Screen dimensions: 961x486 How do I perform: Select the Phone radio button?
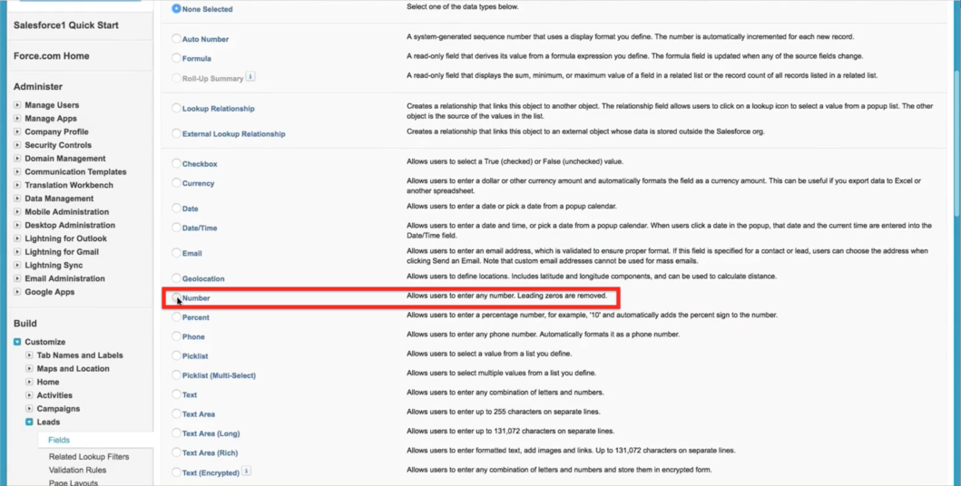177,336
